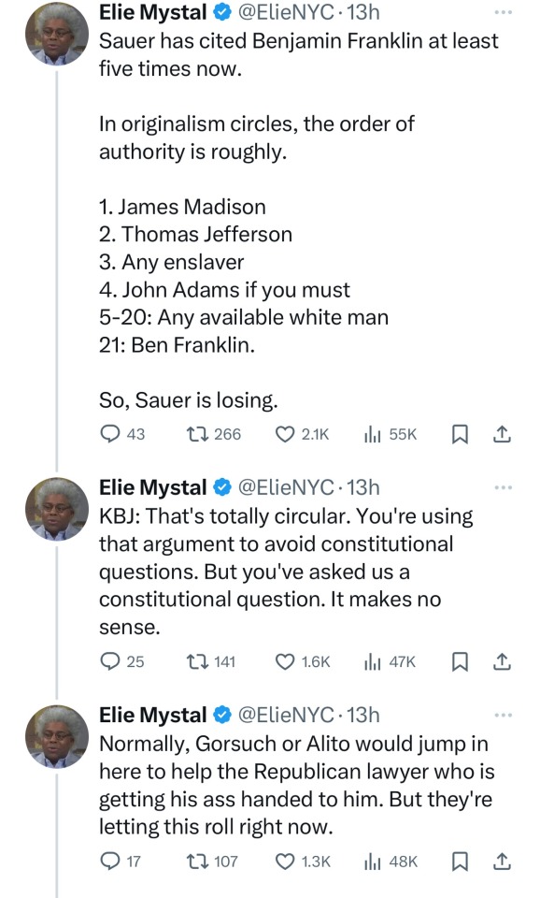Screen dimensions: 540x898
Task: Retweet the KBJ tweet with 141 reposts
Action: [211, 661]
